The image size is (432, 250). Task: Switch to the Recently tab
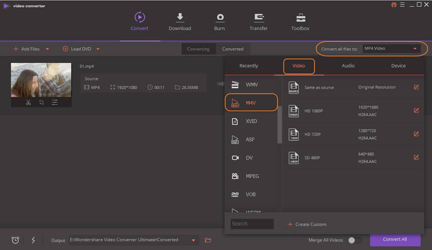pyautogui.click(x=249, y=66)
